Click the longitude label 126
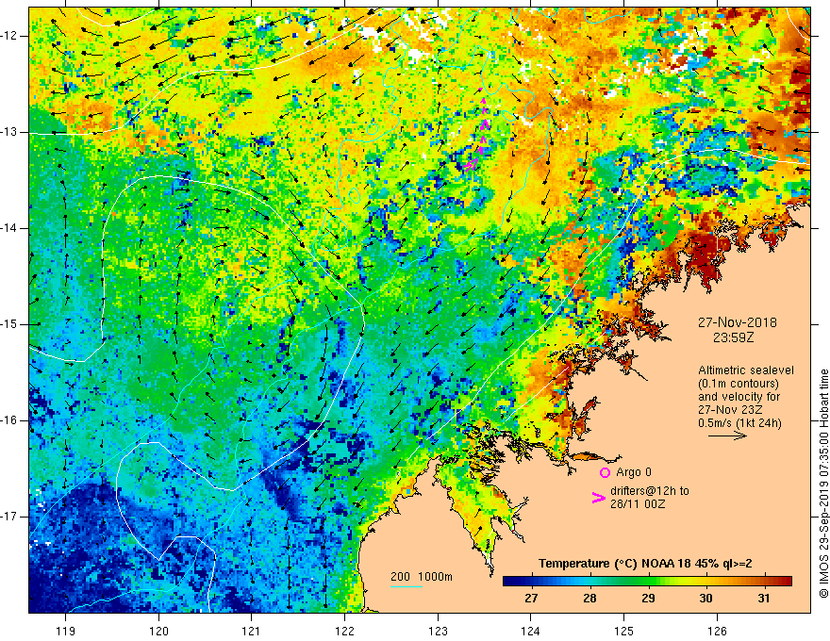830x641 pixels. (x=717, y=631)
